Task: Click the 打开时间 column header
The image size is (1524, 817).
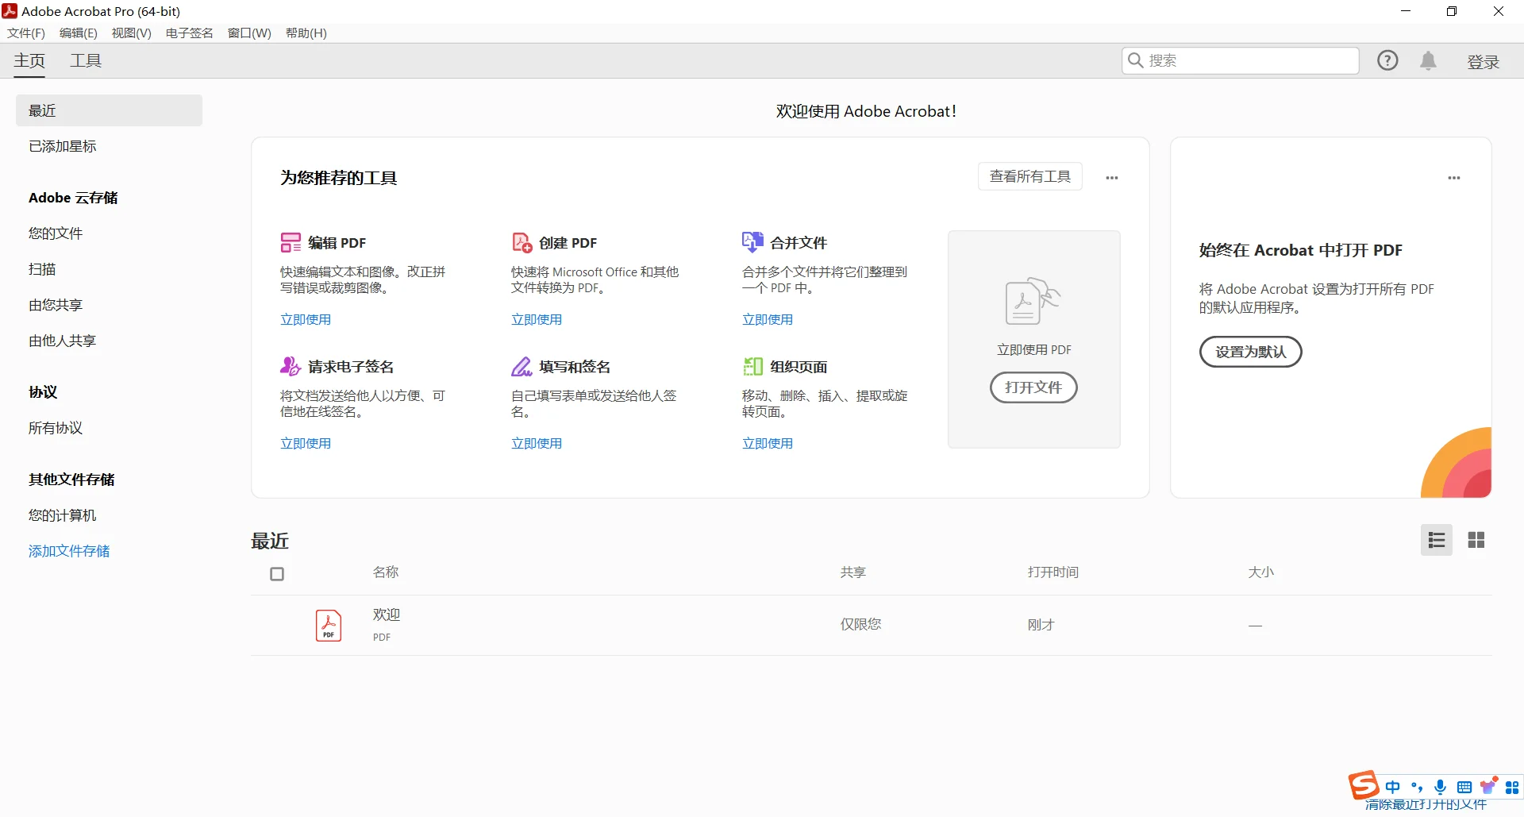Action: coord(1053,572)
